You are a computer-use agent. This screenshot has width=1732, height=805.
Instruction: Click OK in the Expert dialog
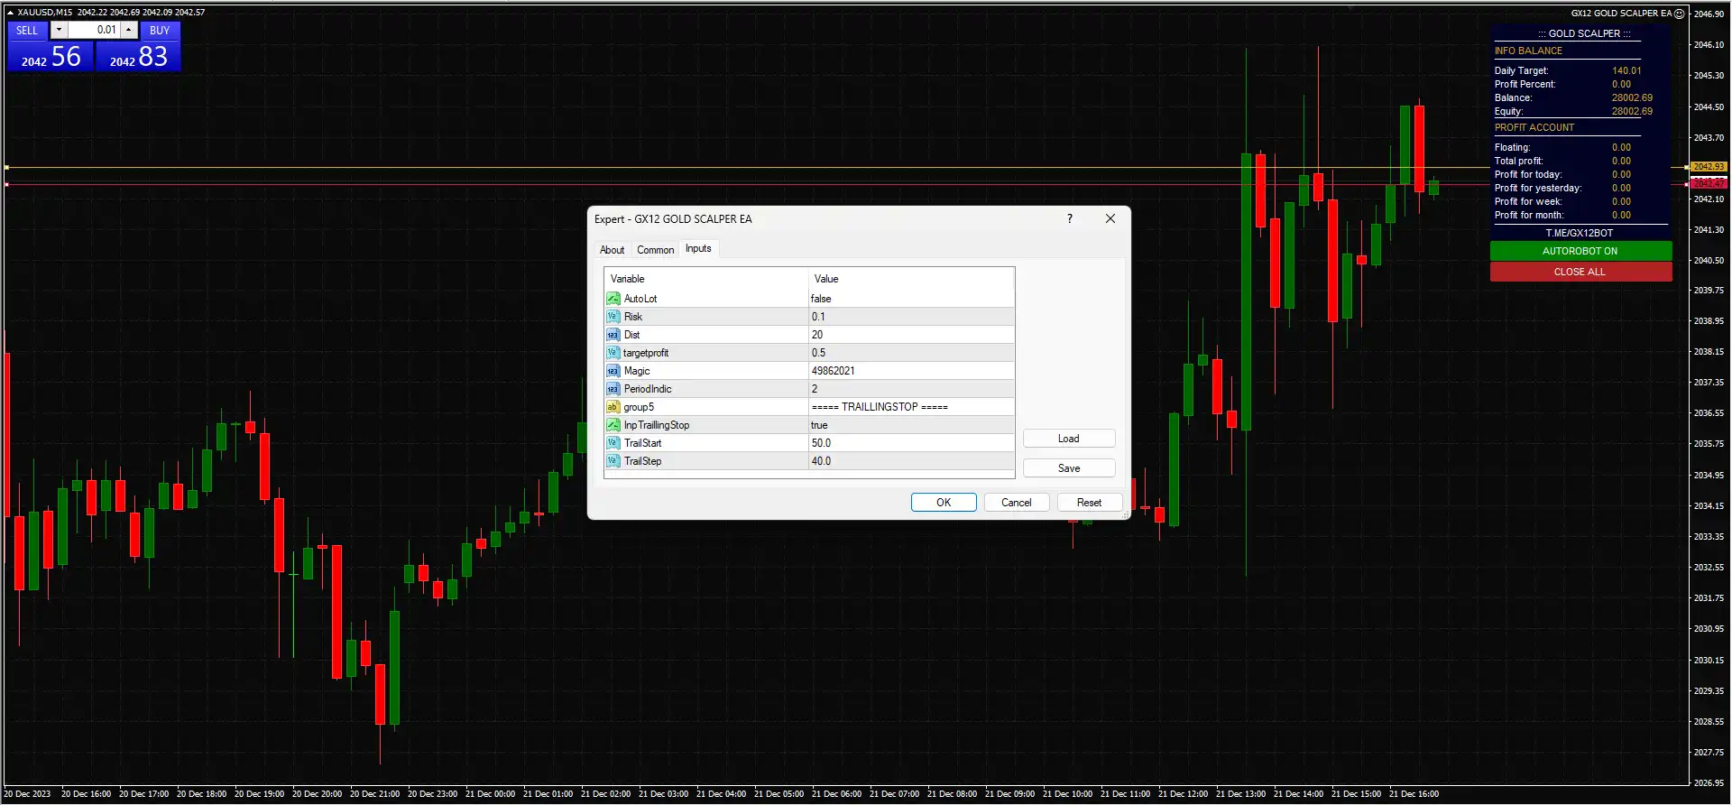[944, 503]
